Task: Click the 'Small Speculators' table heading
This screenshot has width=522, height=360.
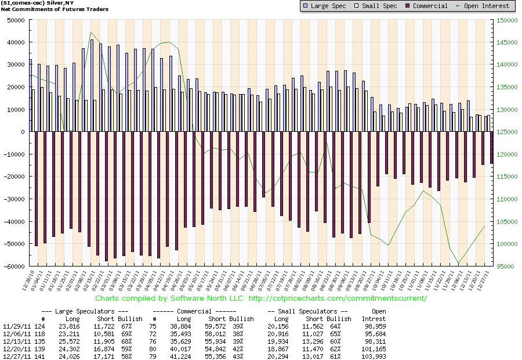Action: coord(307,311)
